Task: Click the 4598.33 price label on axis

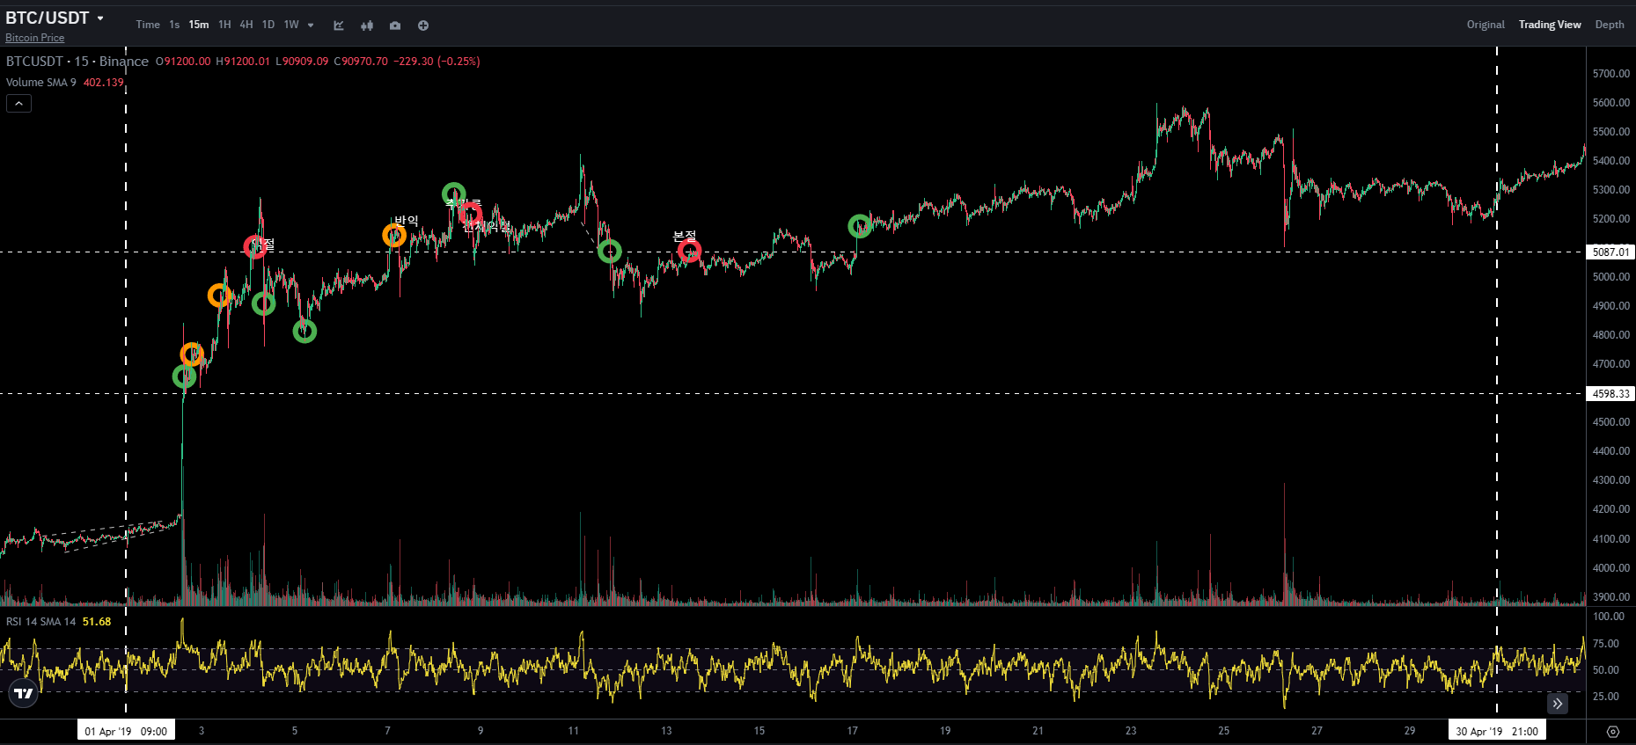Action: click(1610, 394)
